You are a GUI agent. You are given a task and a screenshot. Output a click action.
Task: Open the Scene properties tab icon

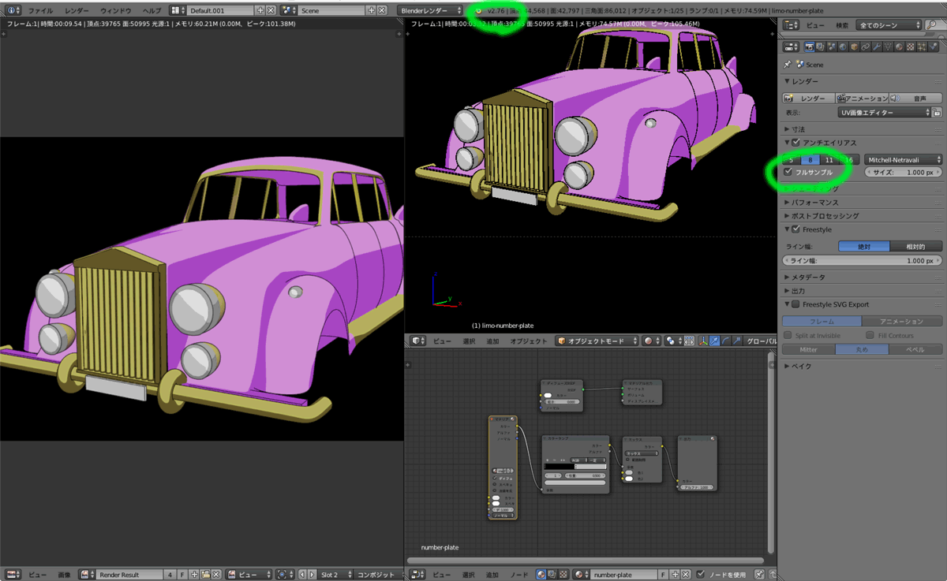(832, 47)
